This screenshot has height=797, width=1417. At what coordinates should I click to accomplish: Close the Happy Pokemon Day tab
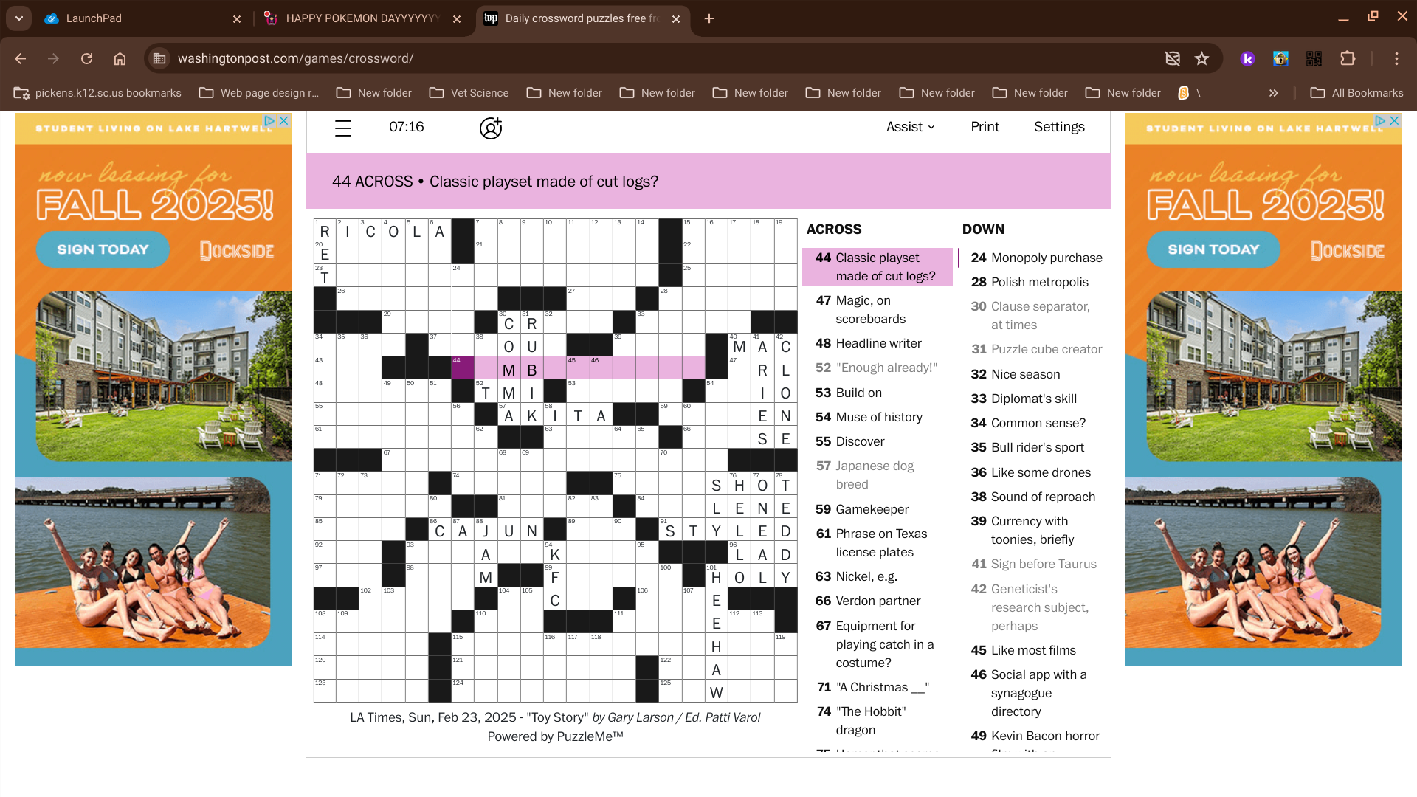click(x=457, y=19)
